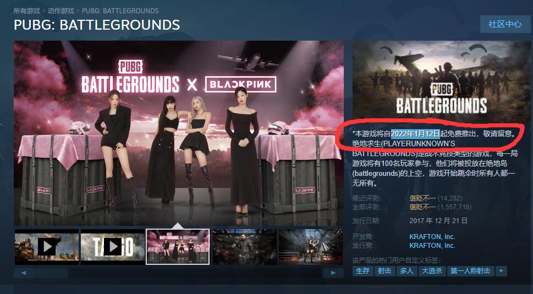Open the fourth screenshot thumbnail with soldier
This screenshot has width=533, height=294.
point(244,247)
